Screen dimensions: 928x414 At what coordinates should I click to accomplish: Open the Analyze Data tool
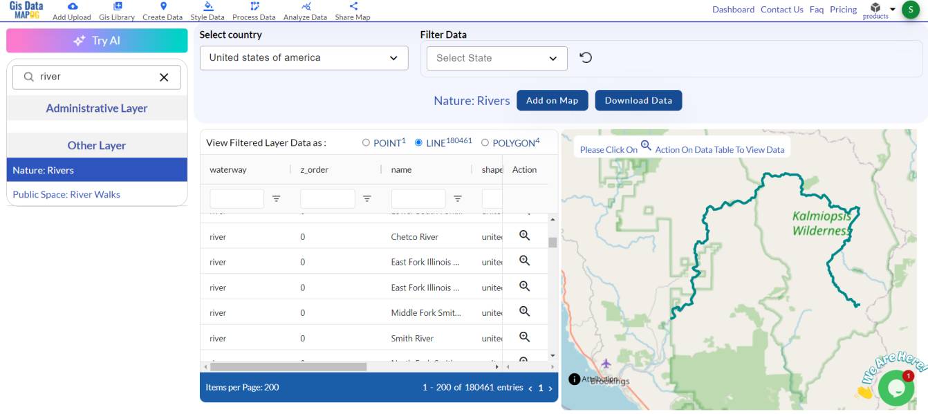304,10
